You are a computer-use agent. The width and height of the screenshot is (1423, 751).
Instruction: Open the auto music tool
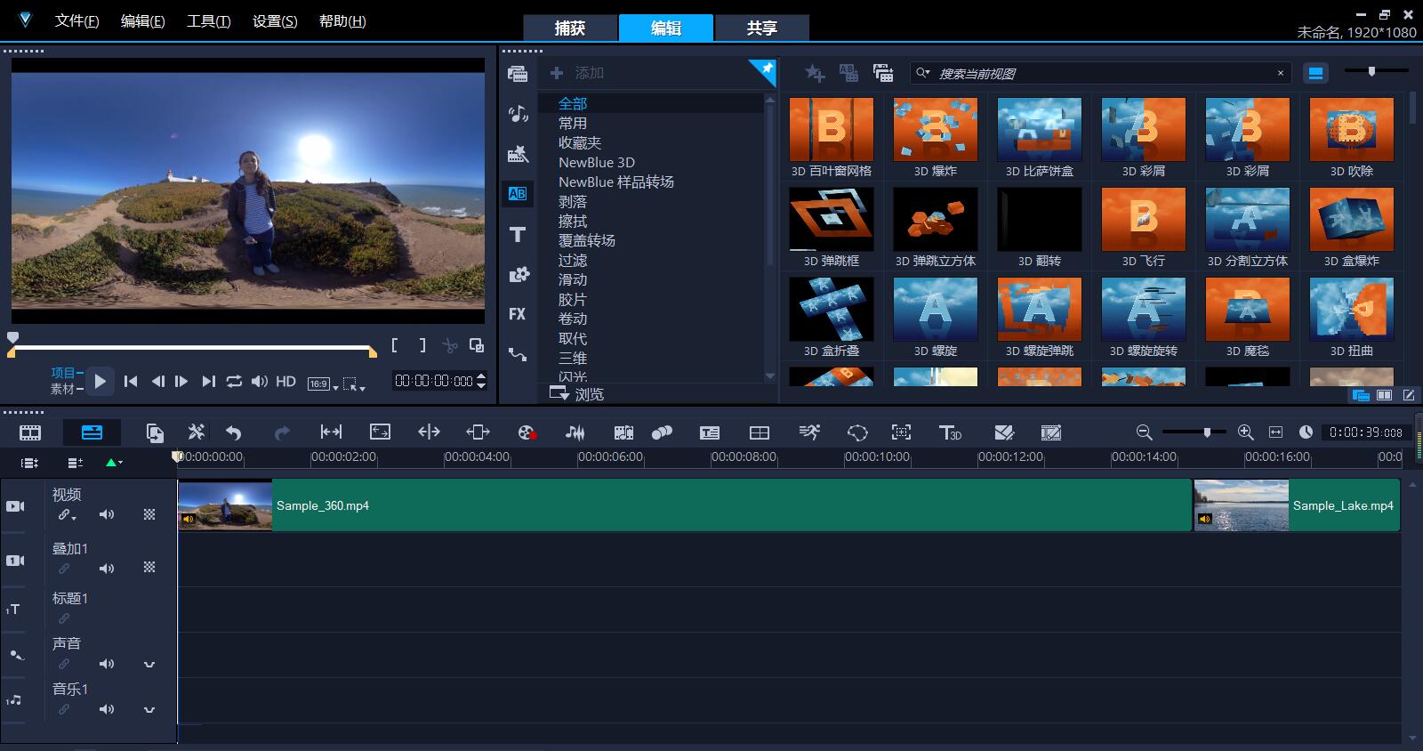[x=623, y=432]
